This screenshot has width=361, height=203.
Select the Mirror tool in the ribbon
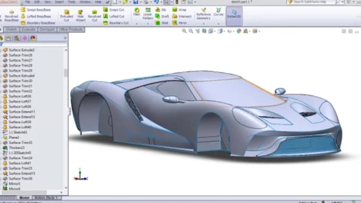tap(179, 23)
